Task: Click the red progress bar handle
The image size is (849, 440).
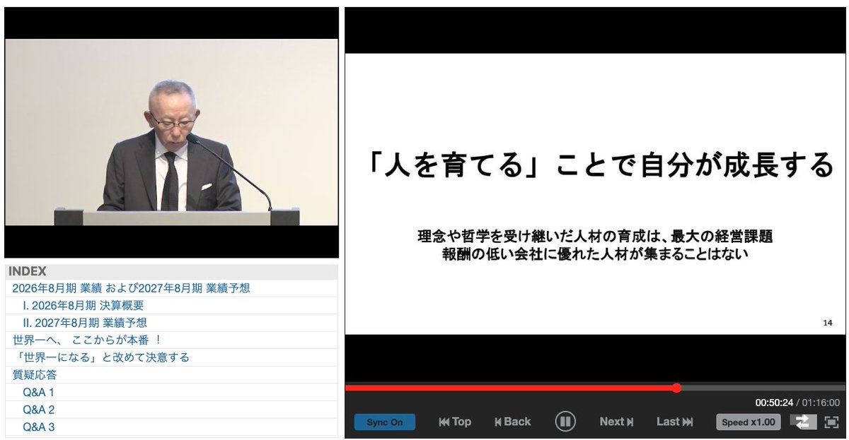Action: coord(676,388)
